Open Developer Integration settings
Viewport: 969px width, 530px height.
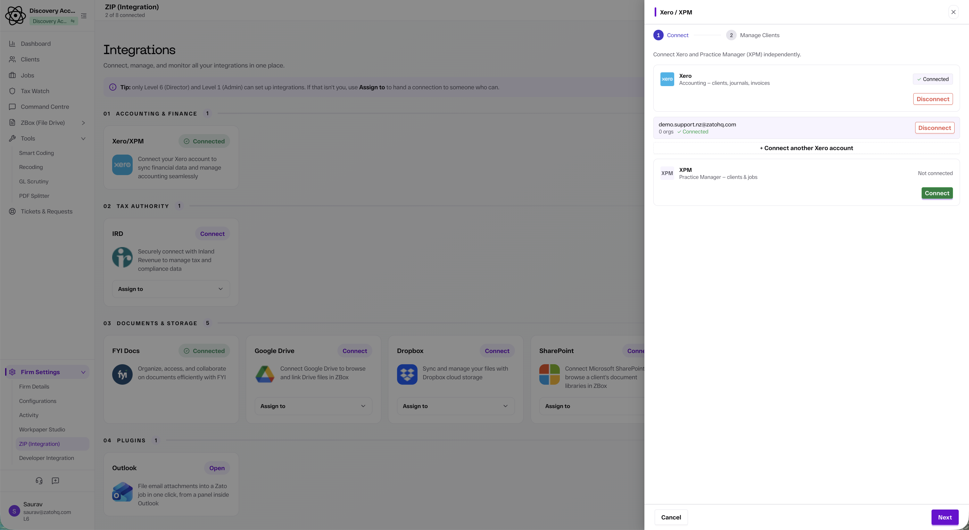pos(47,458)
